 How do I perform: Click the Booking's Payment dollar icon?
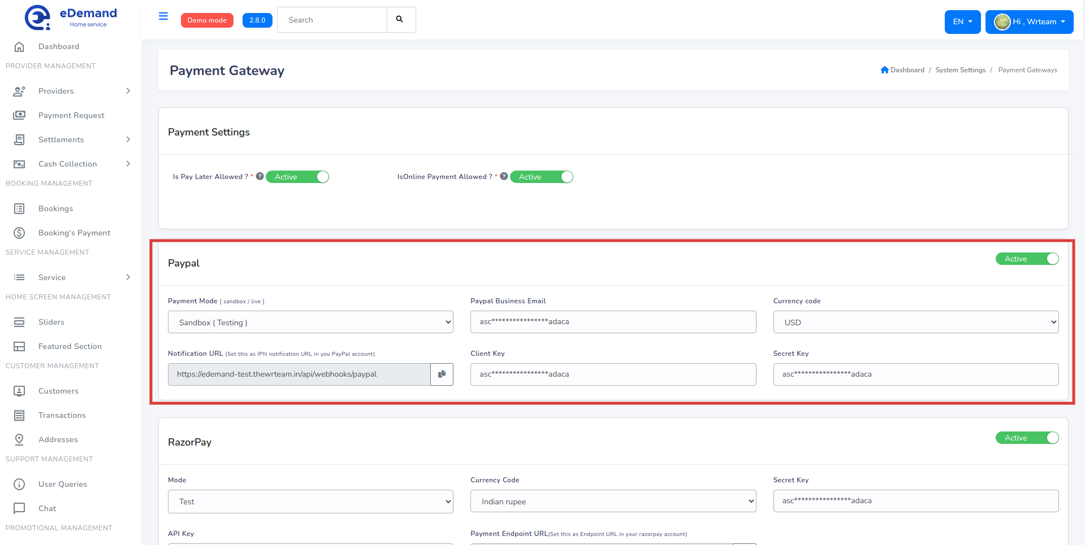(x=19, y=233)
